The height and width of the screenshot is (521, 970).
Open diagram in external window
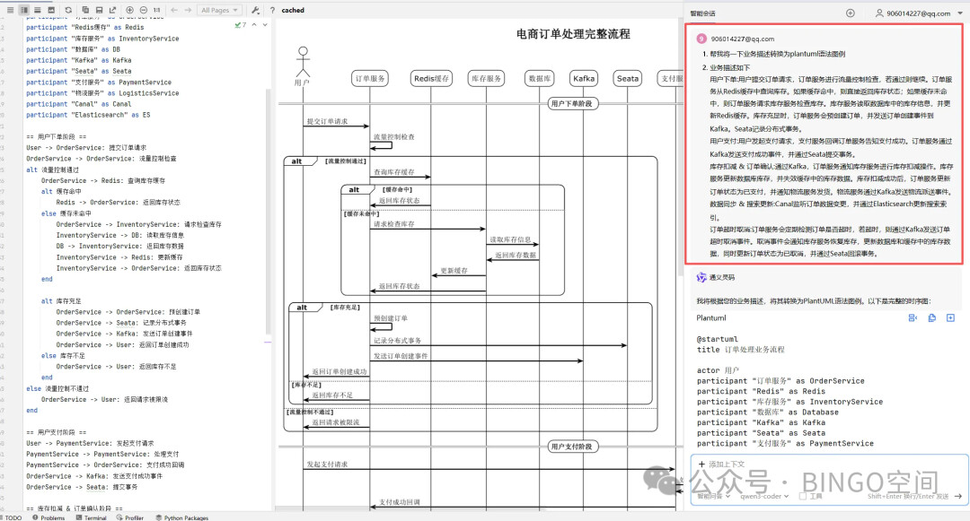point(112,10)
